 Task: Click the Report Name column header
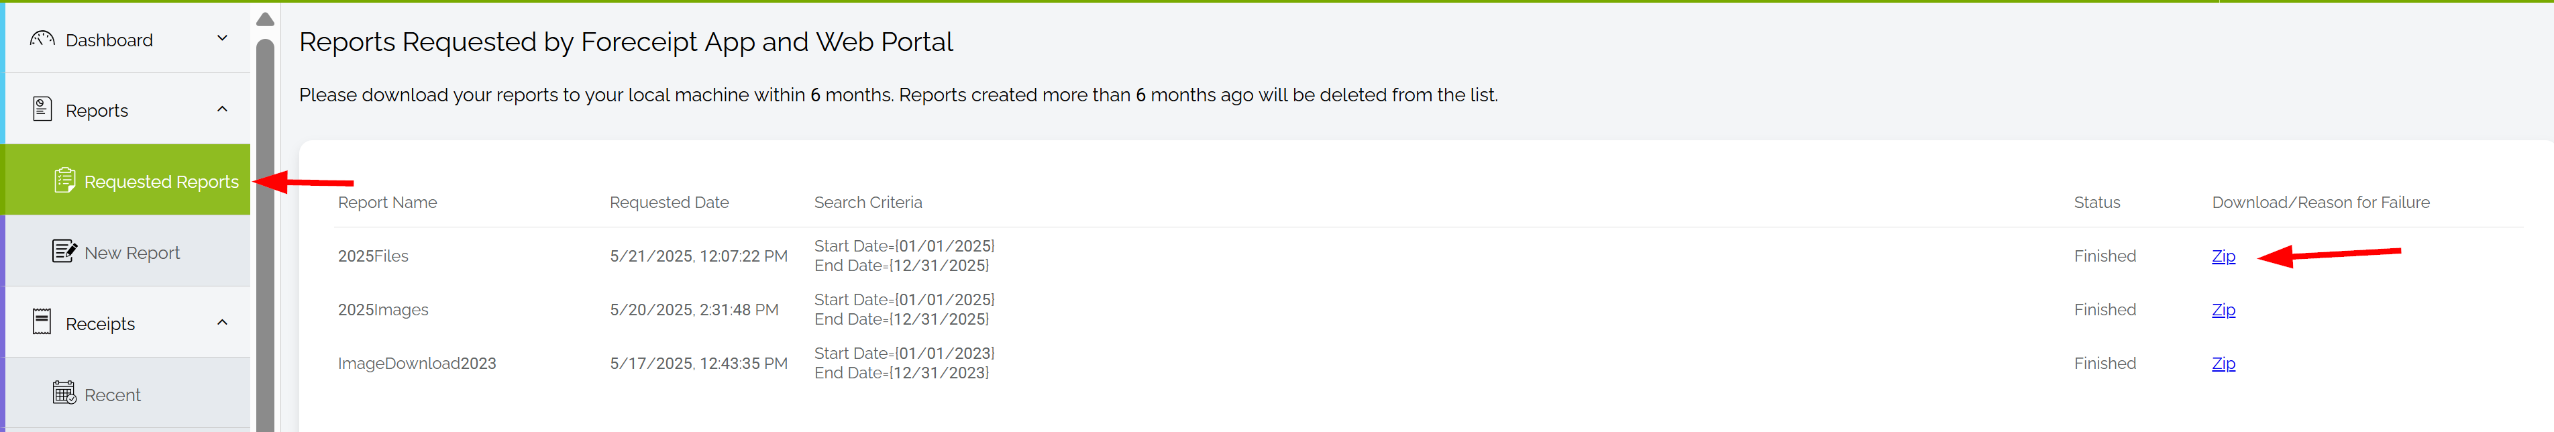(386, 202)
